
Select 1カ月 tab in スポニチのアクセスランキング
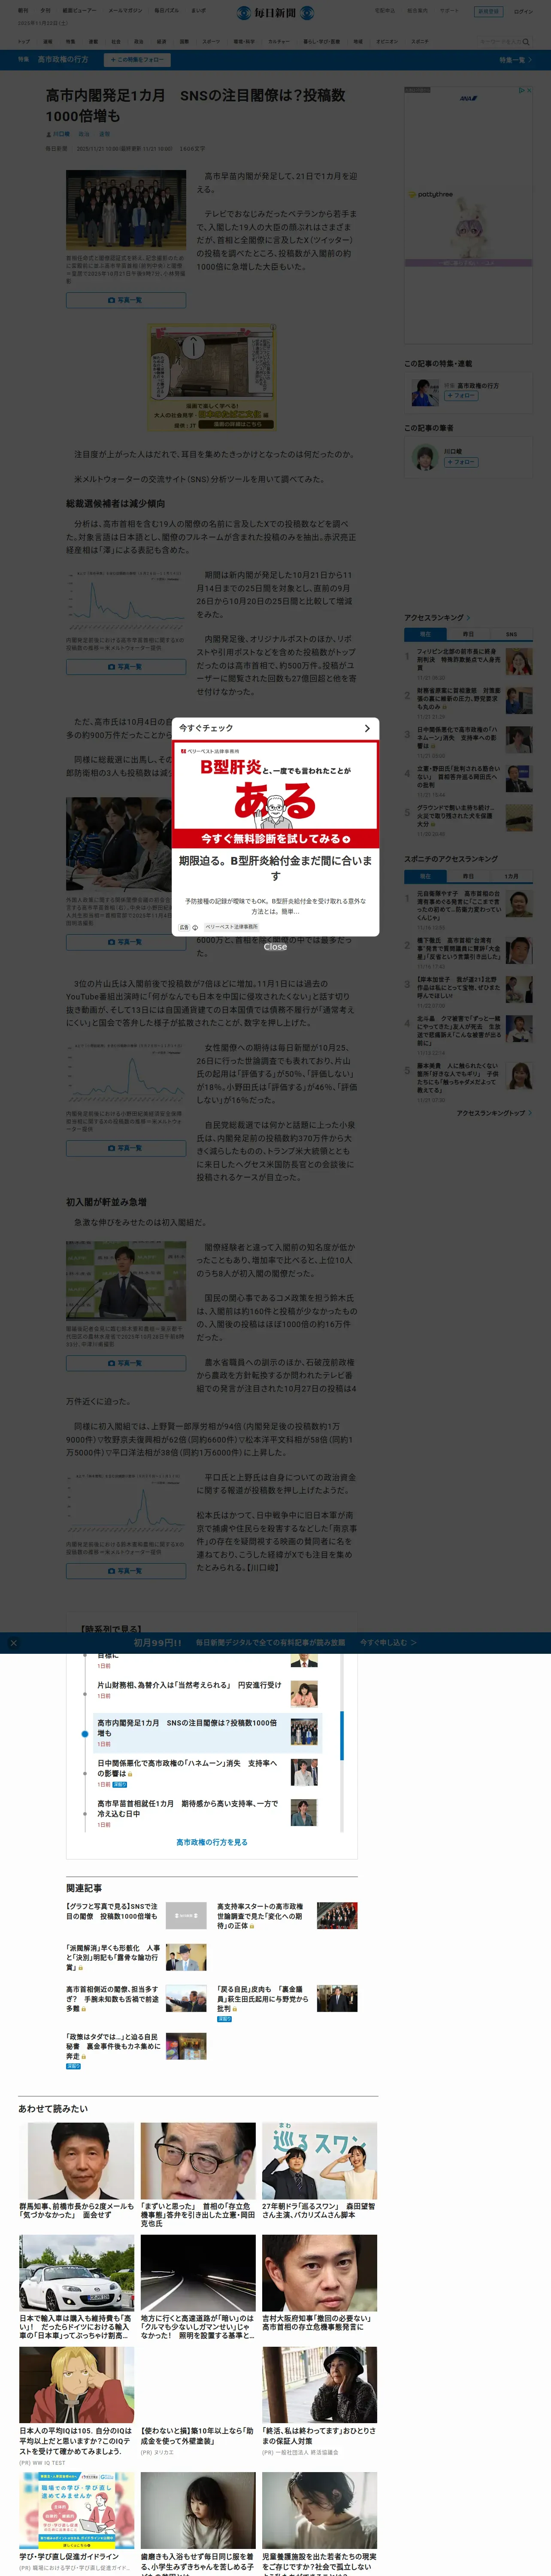pyautogui.click(x=511, y=876)
